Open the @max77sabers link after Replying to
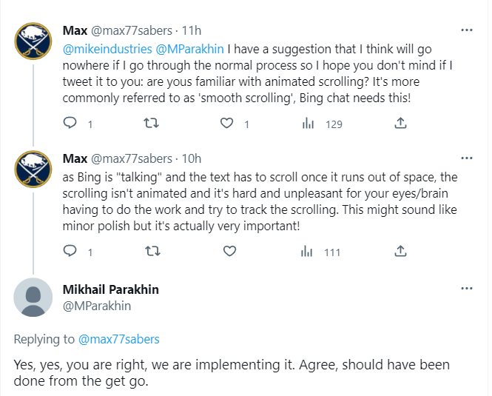The height and width of the screenshot is (396, 492). click(118, 339)
